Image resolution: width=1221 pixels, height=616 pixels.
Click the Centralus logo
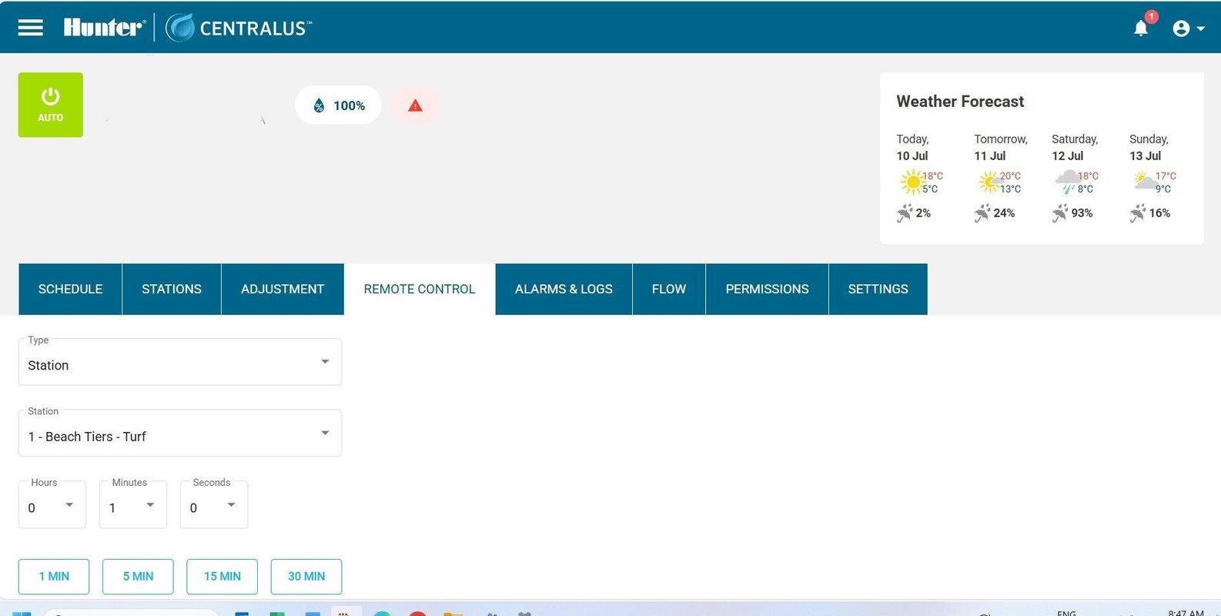[239, 28]
